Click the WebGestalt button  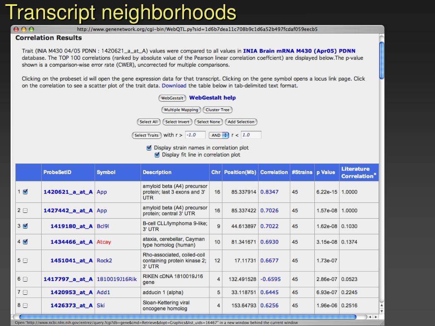click(172, 98)
